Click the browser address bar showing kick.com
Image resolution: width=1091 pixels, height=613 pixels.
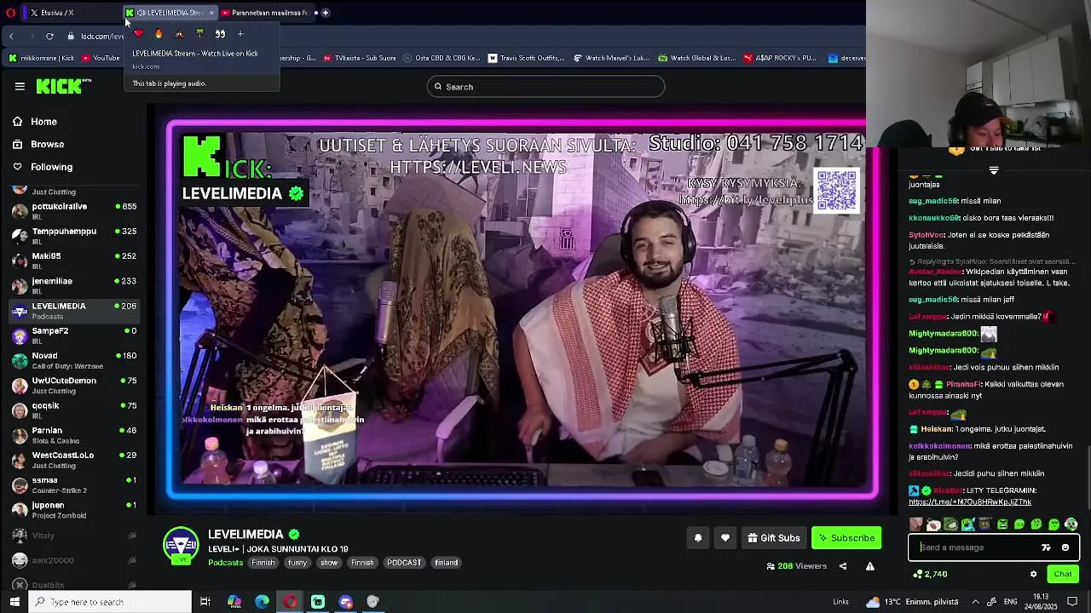[102, 36]
